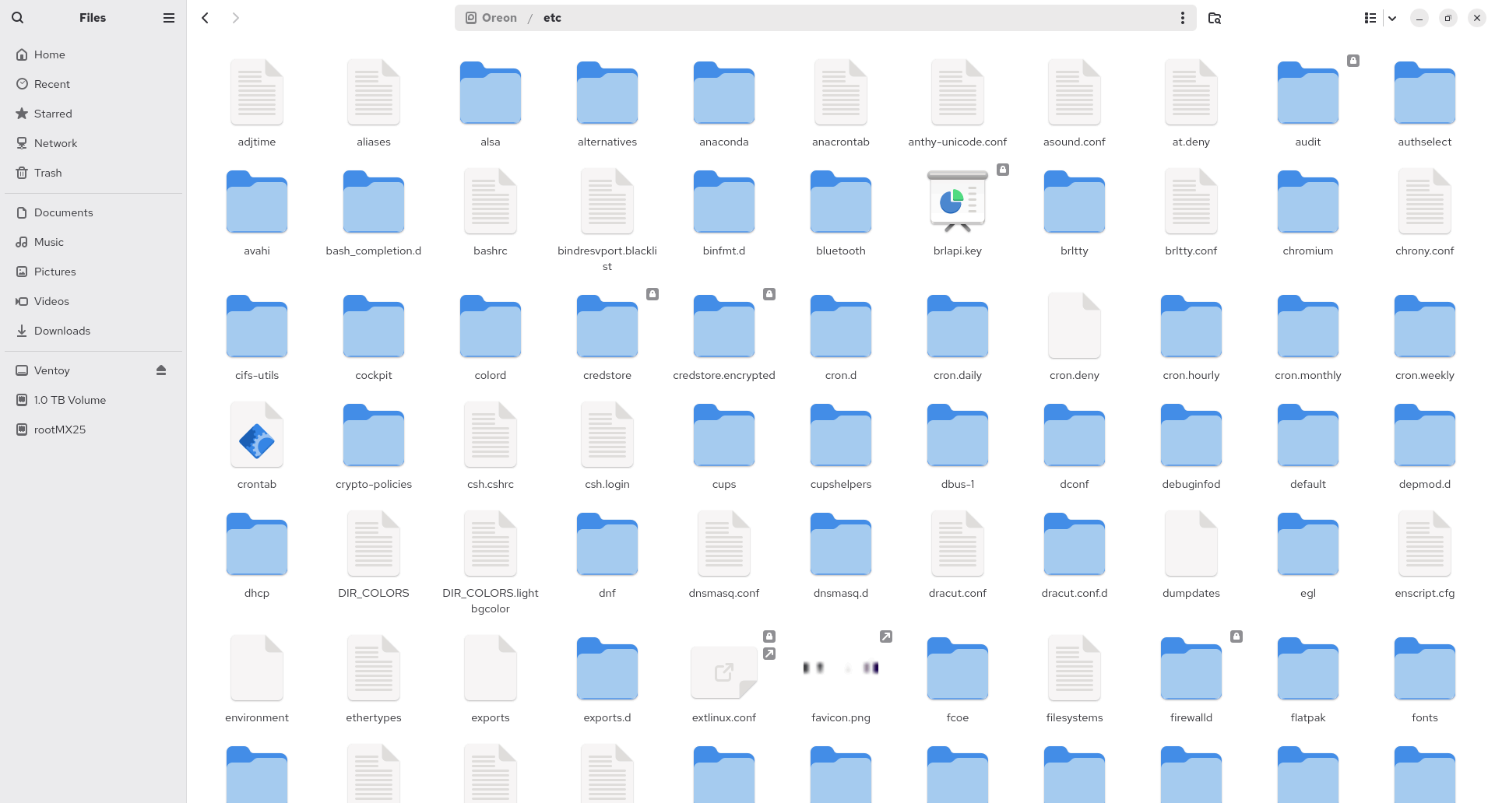Open the favicon.png thumbnail
Viewport: 1495px width, 803px height.
(x=840, y=668)
